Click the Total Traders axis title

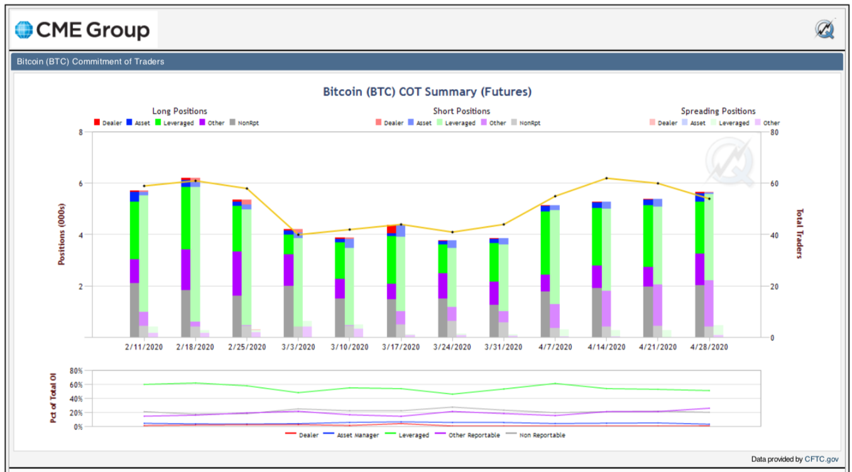[800, 233]
